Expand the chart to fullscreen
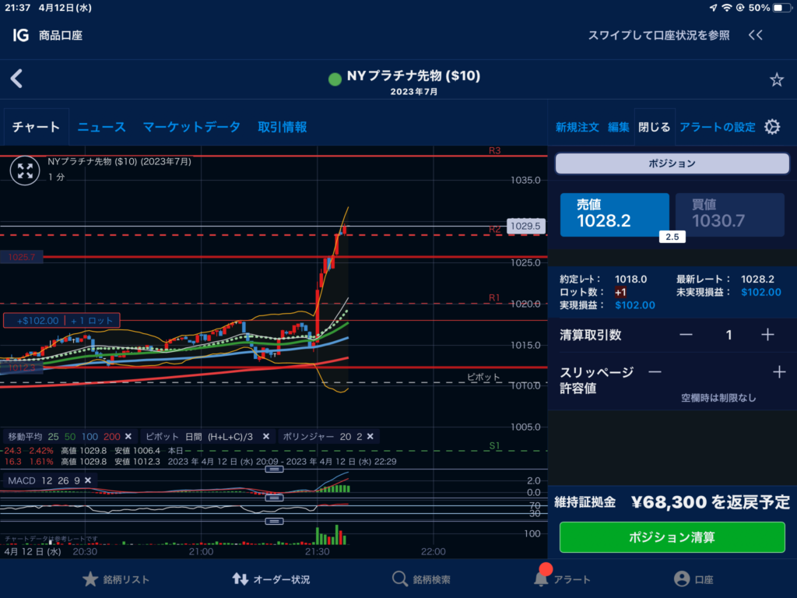 (x=25, y=170)
